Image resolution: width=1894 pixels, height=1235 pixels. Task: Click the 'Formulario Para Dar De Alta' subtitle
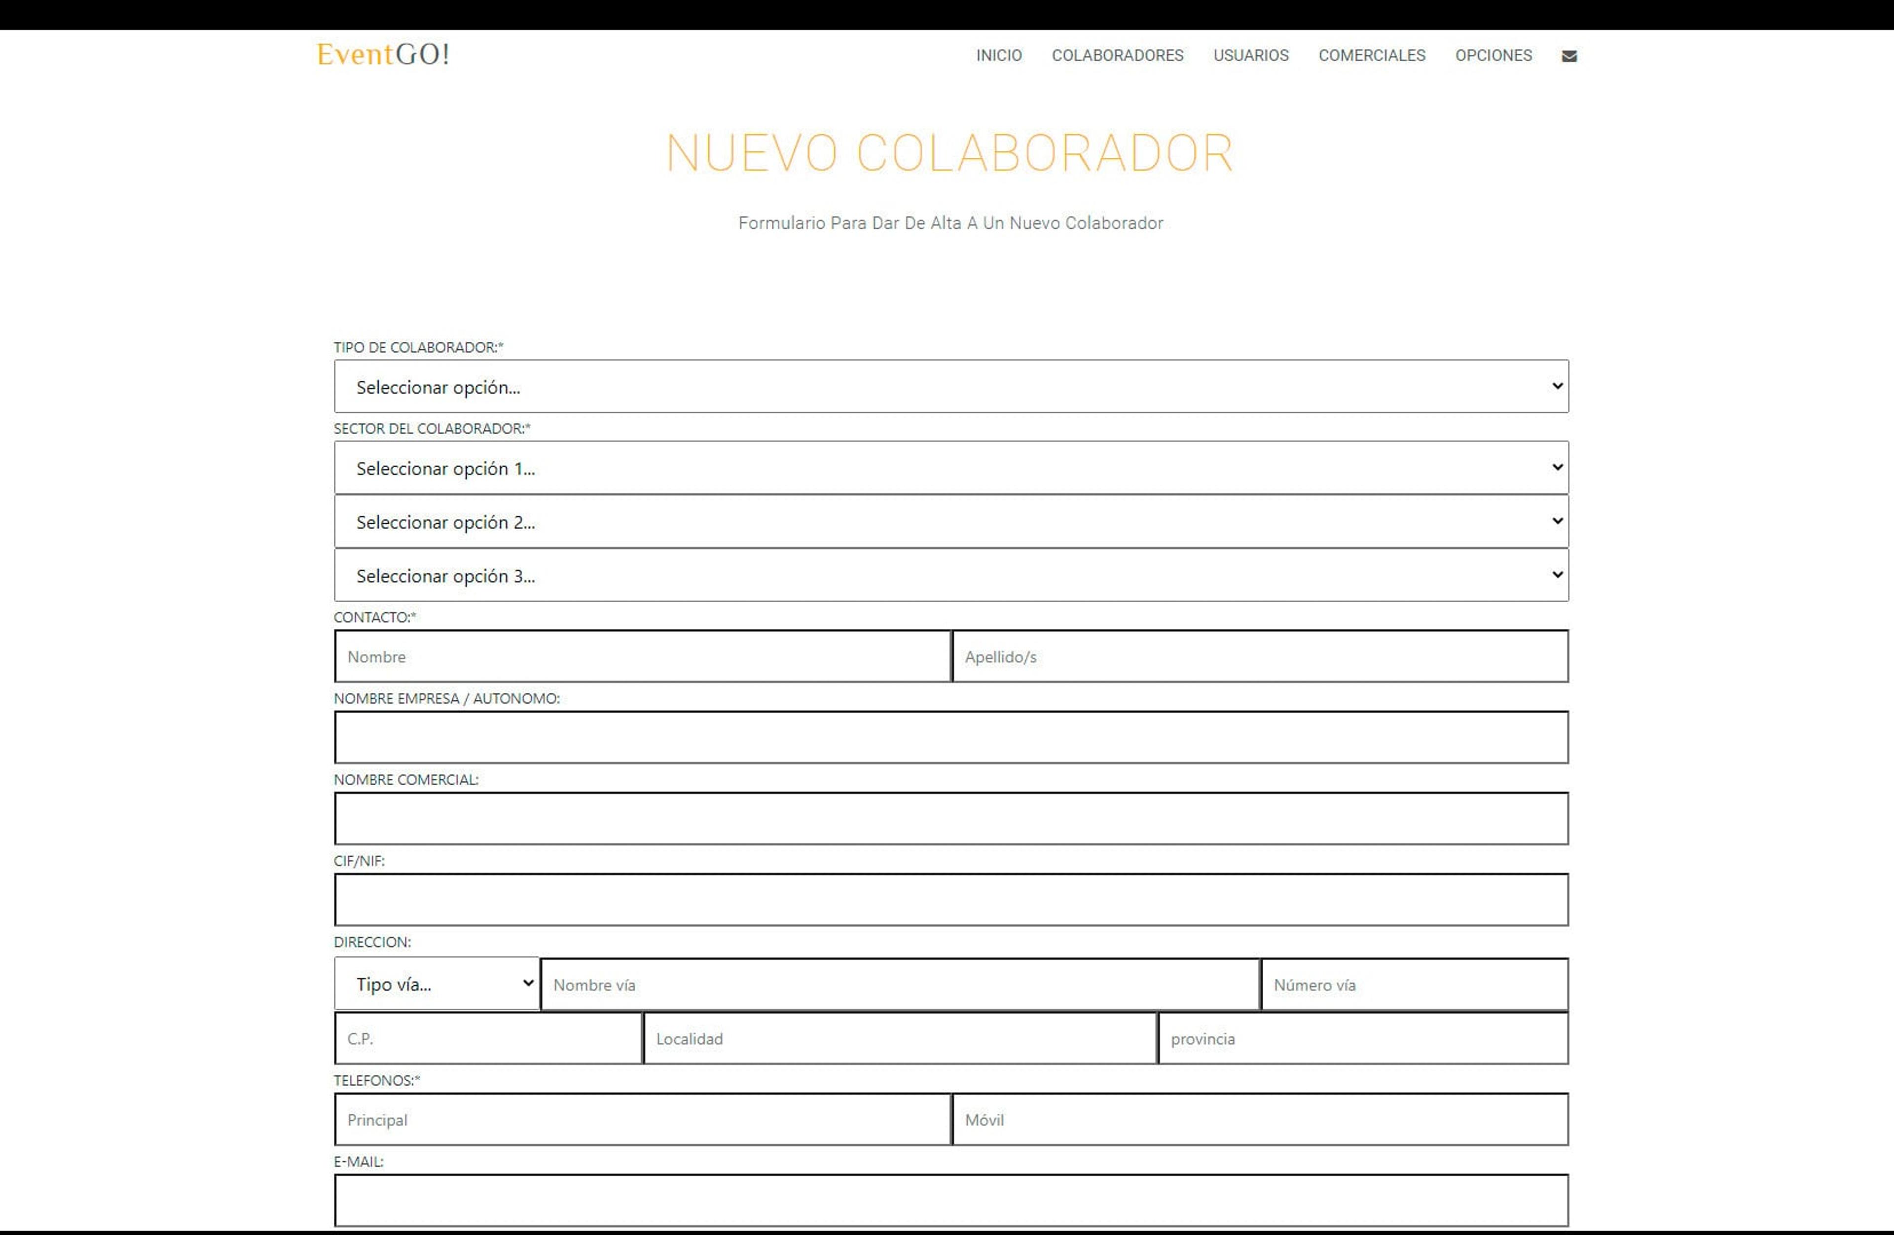pyautogui.click(x=950, y=223)
